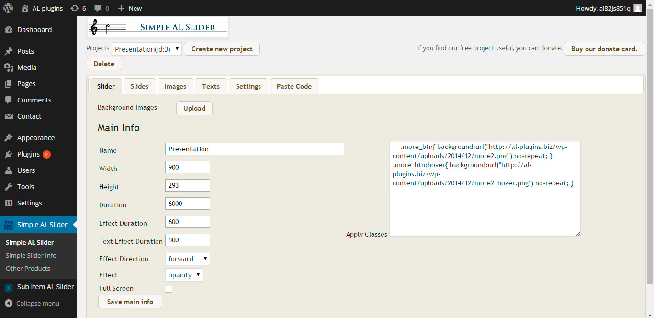Click the Comments speech bubble sidebar icon

(x=9, y=100)
